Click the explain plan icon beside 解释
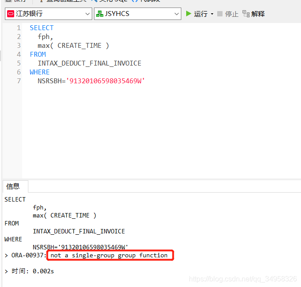This screenshot has height=287, width=301. (x=246, y=14)
